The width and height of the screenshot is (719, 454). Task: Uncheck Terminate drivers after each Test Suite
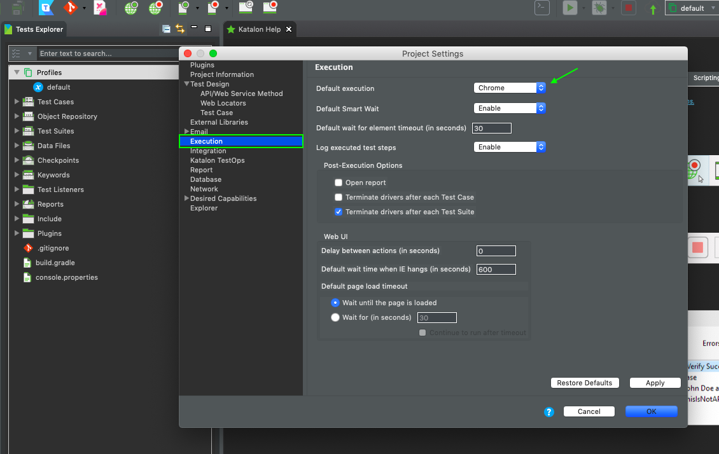coord(339,212)
